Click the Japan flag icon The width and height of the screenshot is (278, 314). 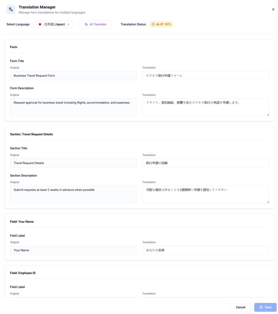click(x=40, y=24)
